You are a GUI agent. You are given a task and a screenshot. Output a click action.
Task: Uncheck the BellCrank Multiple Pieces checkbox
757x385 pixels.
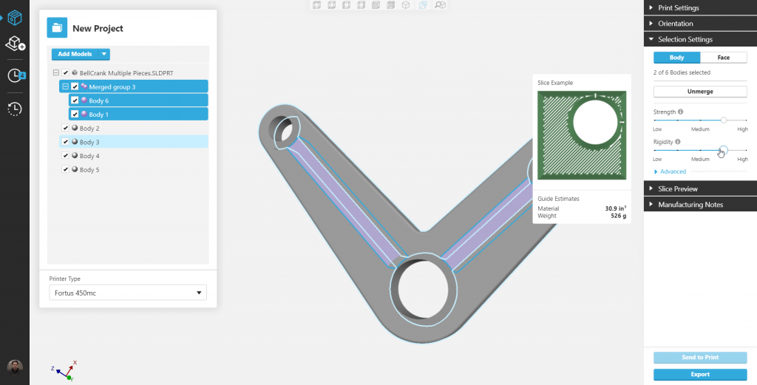click(x=66, y=73)
